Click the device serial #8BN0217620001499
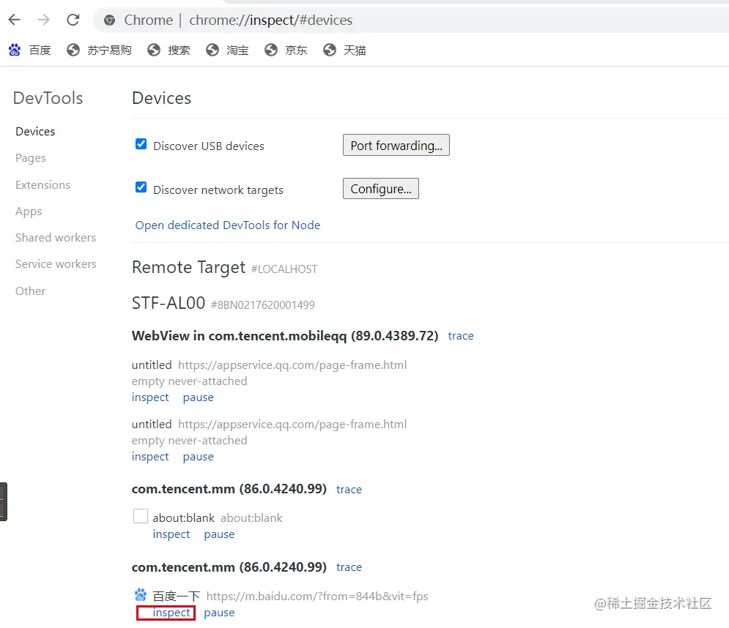 (263, 305)
